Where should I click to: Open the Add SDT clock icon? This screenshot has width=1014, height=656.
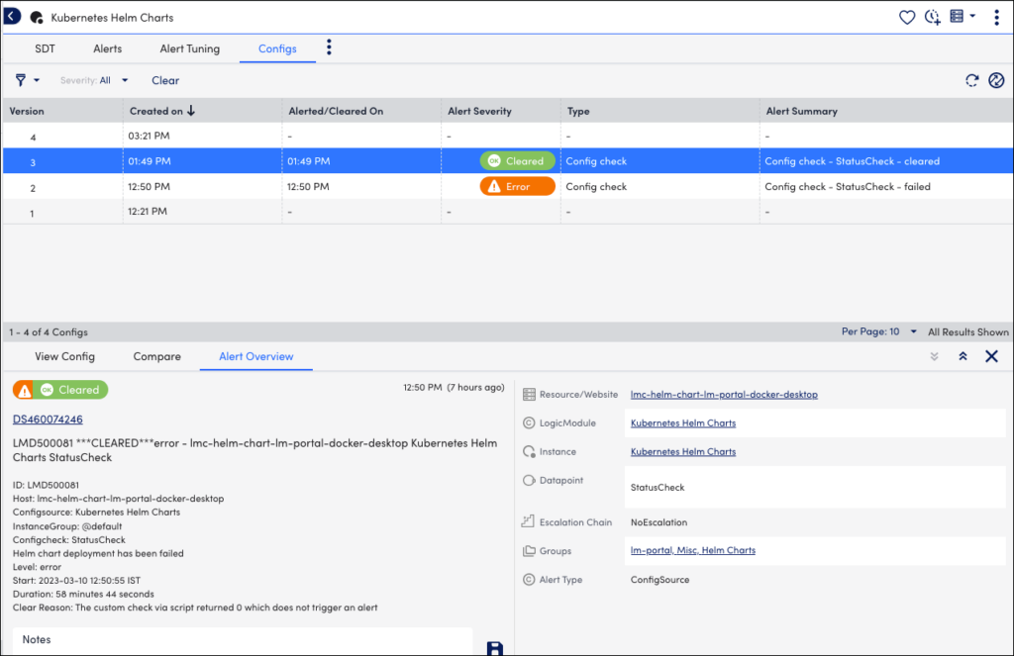(932, 17)
